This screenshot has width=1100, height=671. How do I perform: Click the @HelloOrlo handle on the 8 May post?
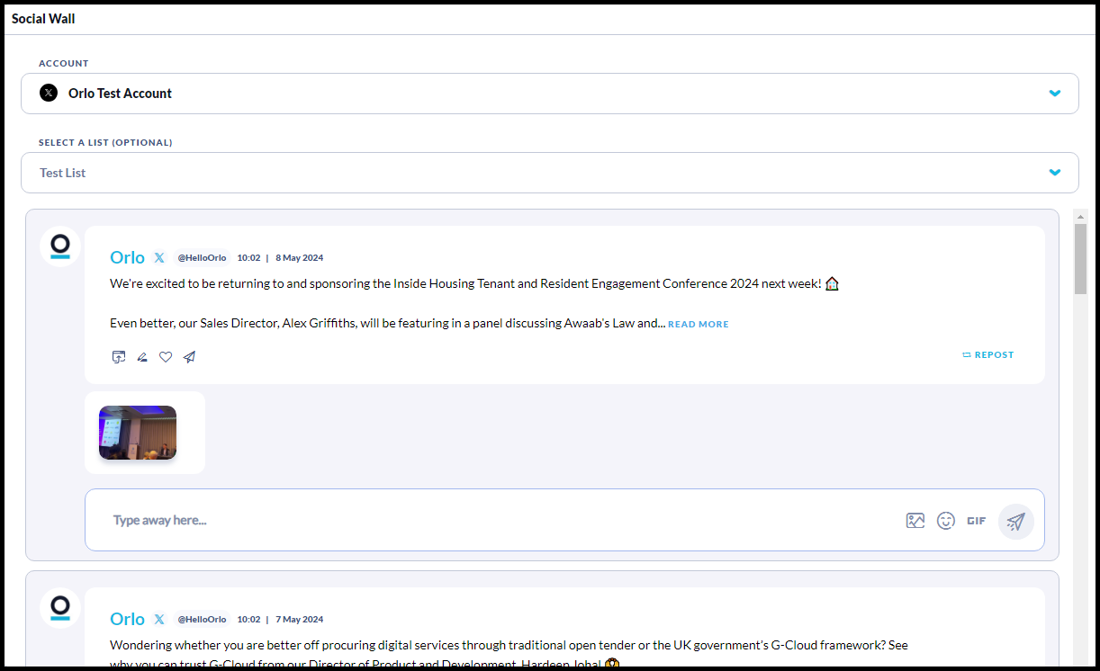(x=202, y=258)
